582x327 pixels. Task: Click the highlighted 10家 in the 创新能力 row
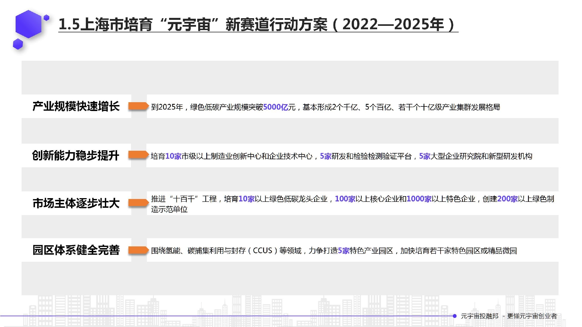[173, 156]
